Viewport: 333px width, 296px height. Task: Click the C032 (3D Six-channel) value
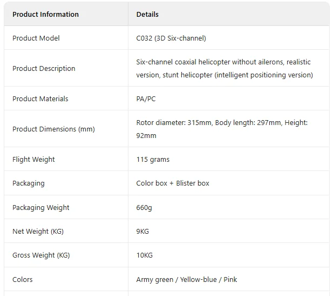click(x=171, y=38)
